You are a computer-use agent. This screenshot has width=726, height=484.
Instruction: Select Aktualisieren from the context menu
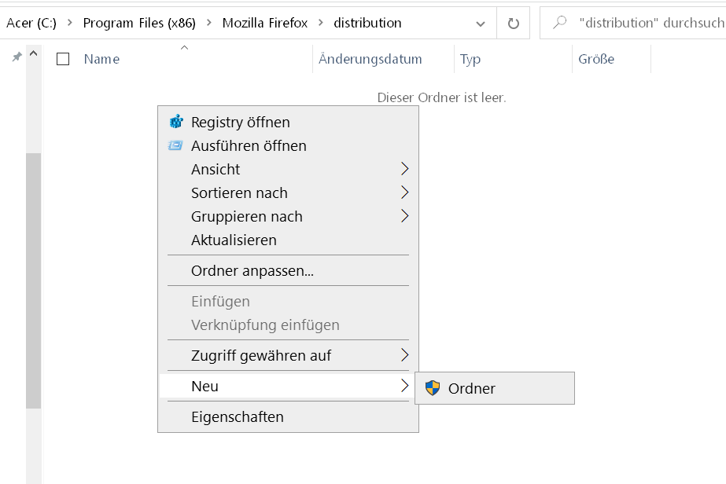[234, 240]
